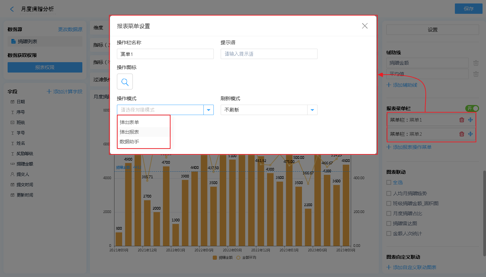The image size is (486, 277).
Task: Close the 报表菜单设置 dialog
Action: (365, 26)
